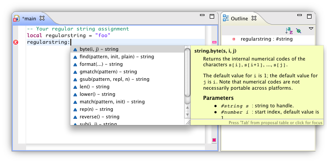
Task: Choose lower() – string proposal
Action: (x=127, y=94)
